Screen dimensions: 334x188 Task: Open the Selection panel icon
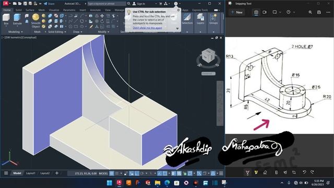(187, 19)
